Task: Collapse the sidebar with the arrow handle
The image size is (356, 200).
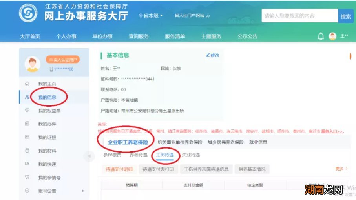Action: (x=89, y=156)
